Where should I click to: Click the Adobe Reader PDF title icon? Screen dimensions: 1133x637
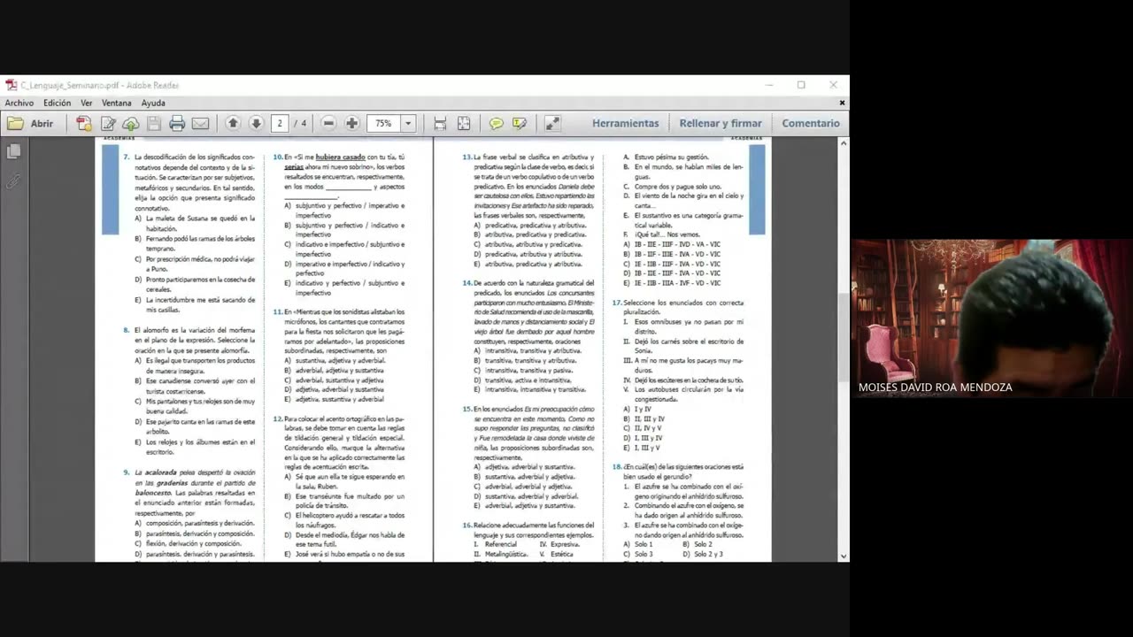tap(11, 85)
